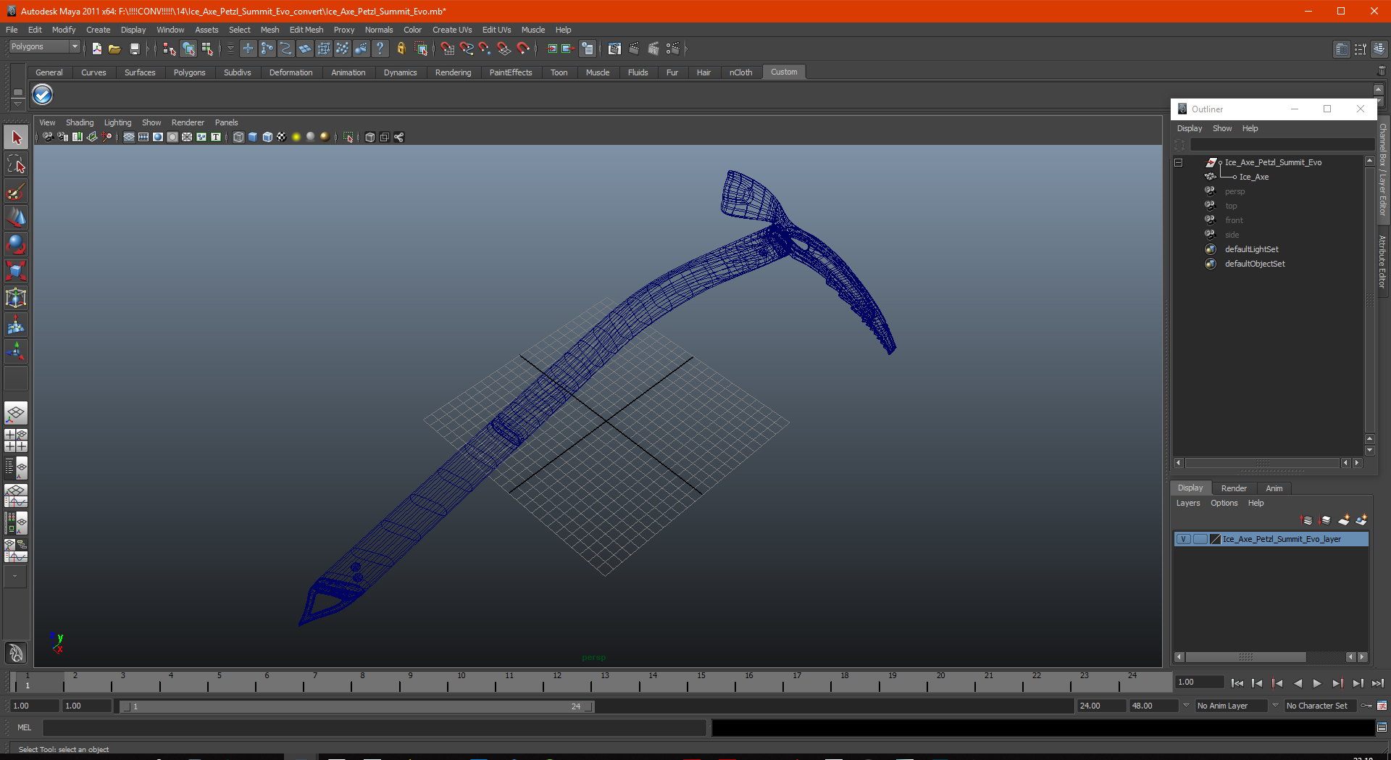The height and width of the screenshot is (760, 1391).
Task: Switch to the Rendering shelf tab
Action: 453,72
